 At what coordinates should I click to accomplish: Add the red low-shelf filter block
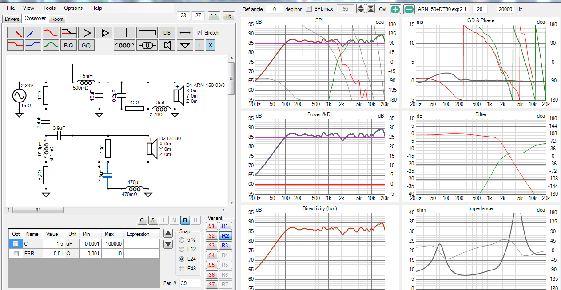[x=15, y=45]
